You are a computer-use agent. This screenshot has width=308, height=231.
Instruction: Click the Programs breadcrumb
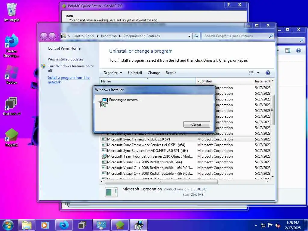tap(109, 36)
